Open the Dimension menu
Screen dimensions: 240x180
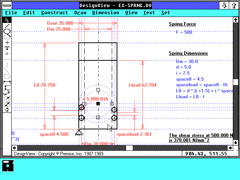click(x=106, y=13)
